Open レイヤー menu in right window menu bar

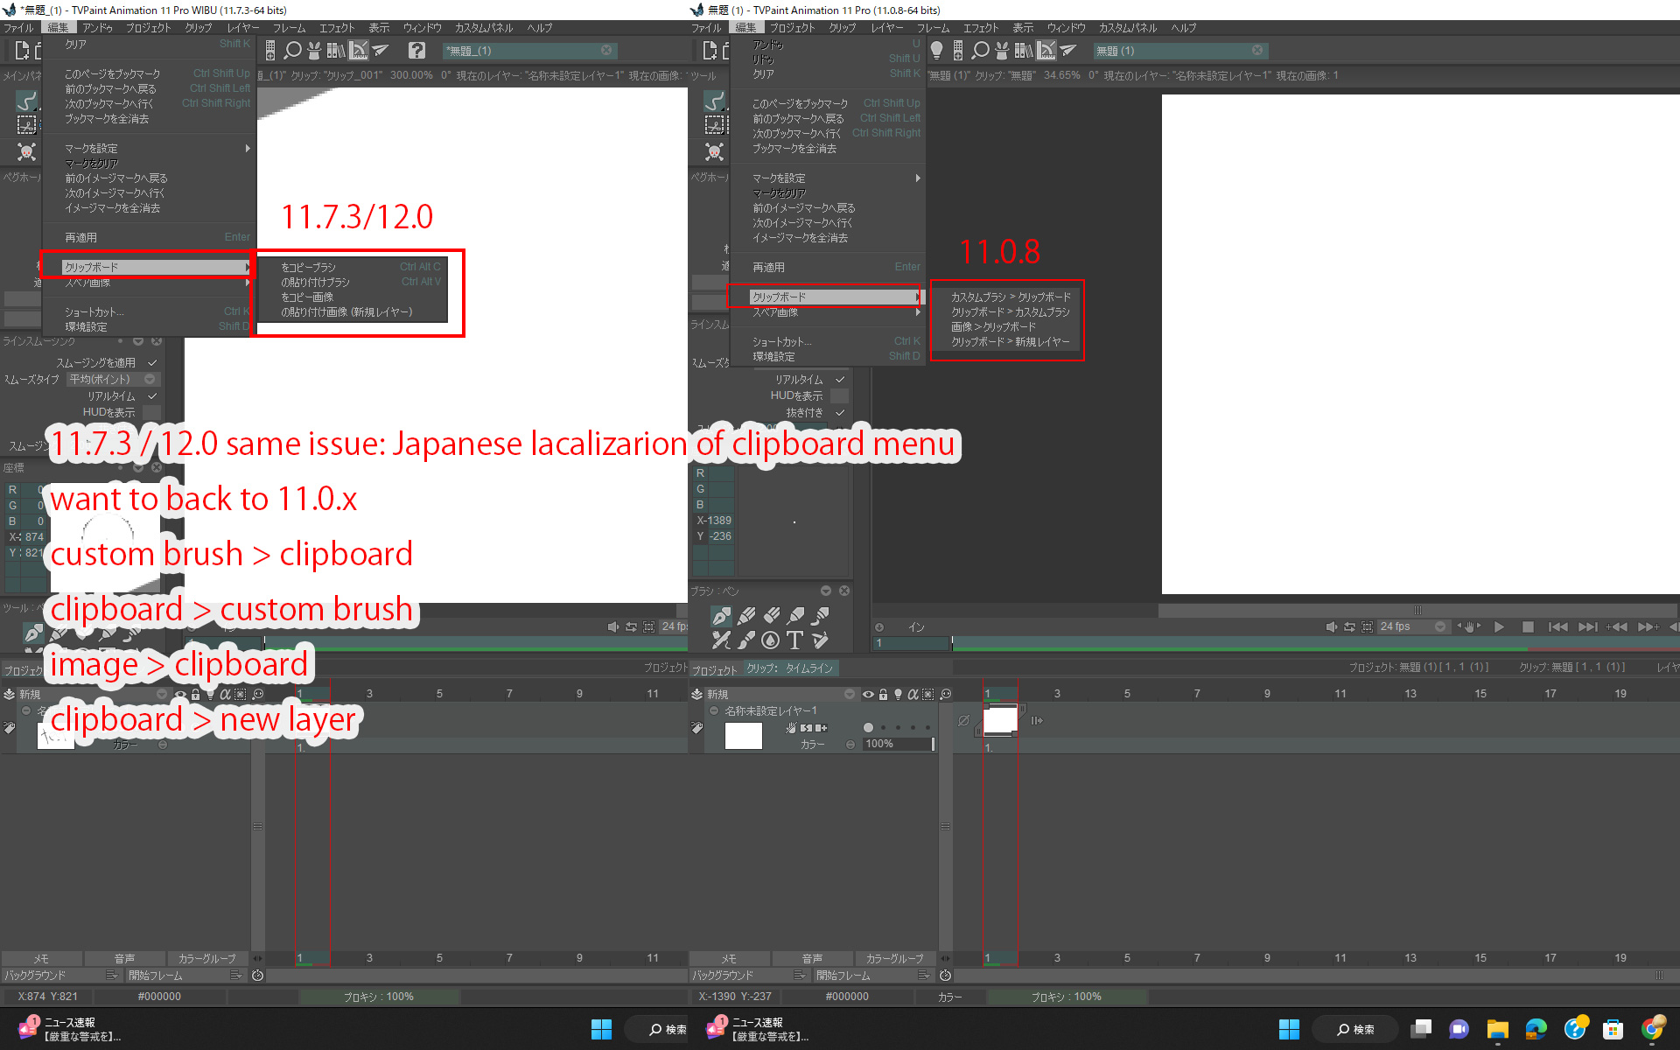tap(886, 28)
